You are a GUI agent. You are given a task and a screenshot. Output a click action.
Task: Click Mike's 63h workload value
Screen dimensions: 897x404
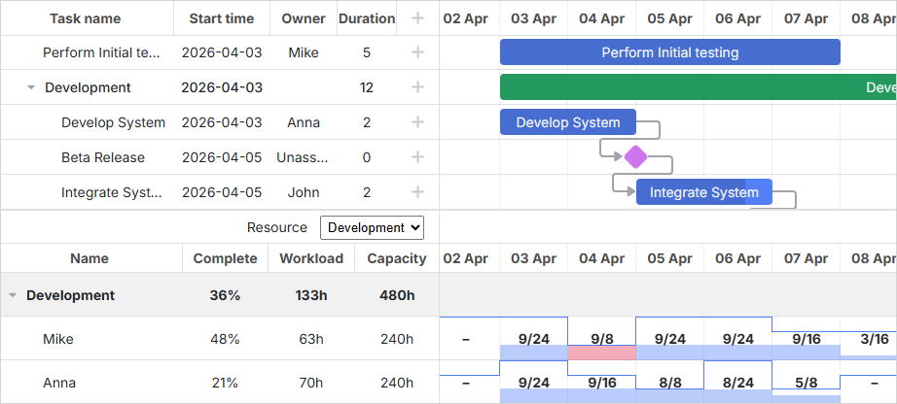(x=311, y=339)
